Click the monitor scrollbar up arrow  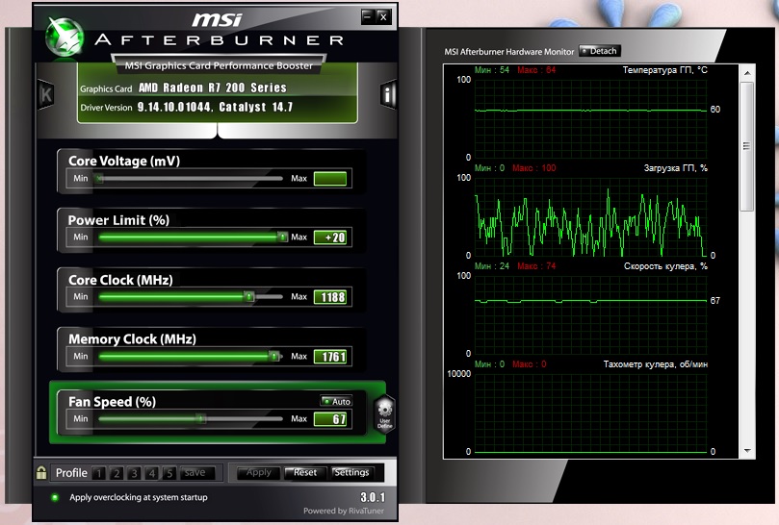coord(747,73)
